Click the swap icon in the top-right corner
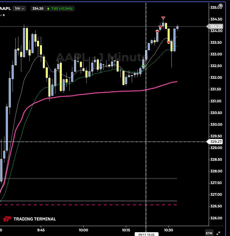 coord(220,6)
